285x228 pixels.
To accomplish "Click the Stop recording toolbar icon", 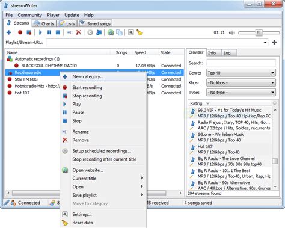I will [x=29, y=32].
